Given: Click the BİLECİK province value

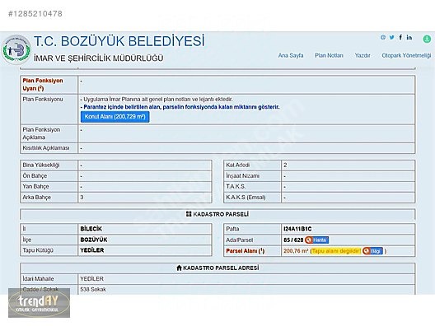Looking at the screenshot, I should [91, 229].
